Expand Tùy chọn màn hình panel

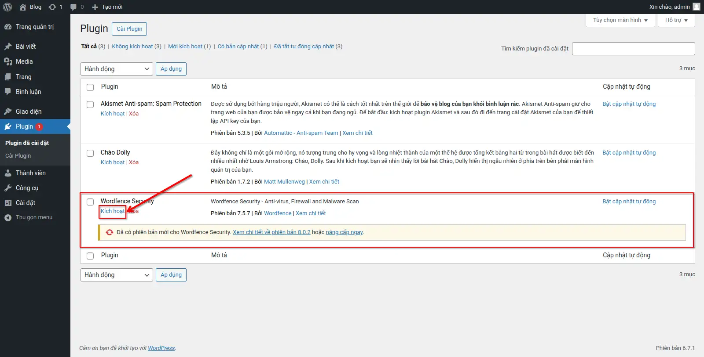(620, 20)
